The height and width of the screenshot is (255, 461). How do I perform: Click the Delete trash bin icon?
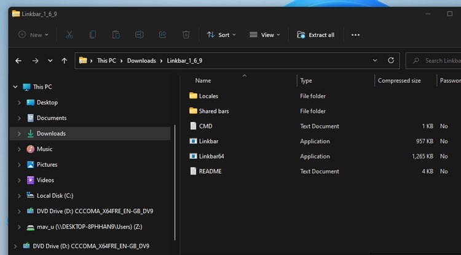(x=186, y=34)
